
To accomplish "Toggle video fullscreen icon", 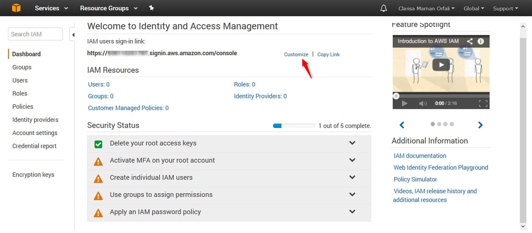I will tap(483, 103).
